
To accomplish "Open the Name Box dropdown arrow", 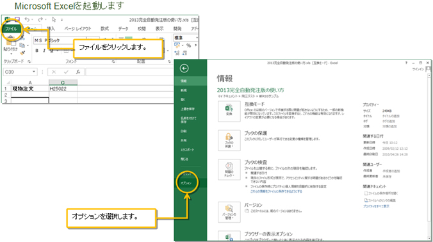I will 34,72.
